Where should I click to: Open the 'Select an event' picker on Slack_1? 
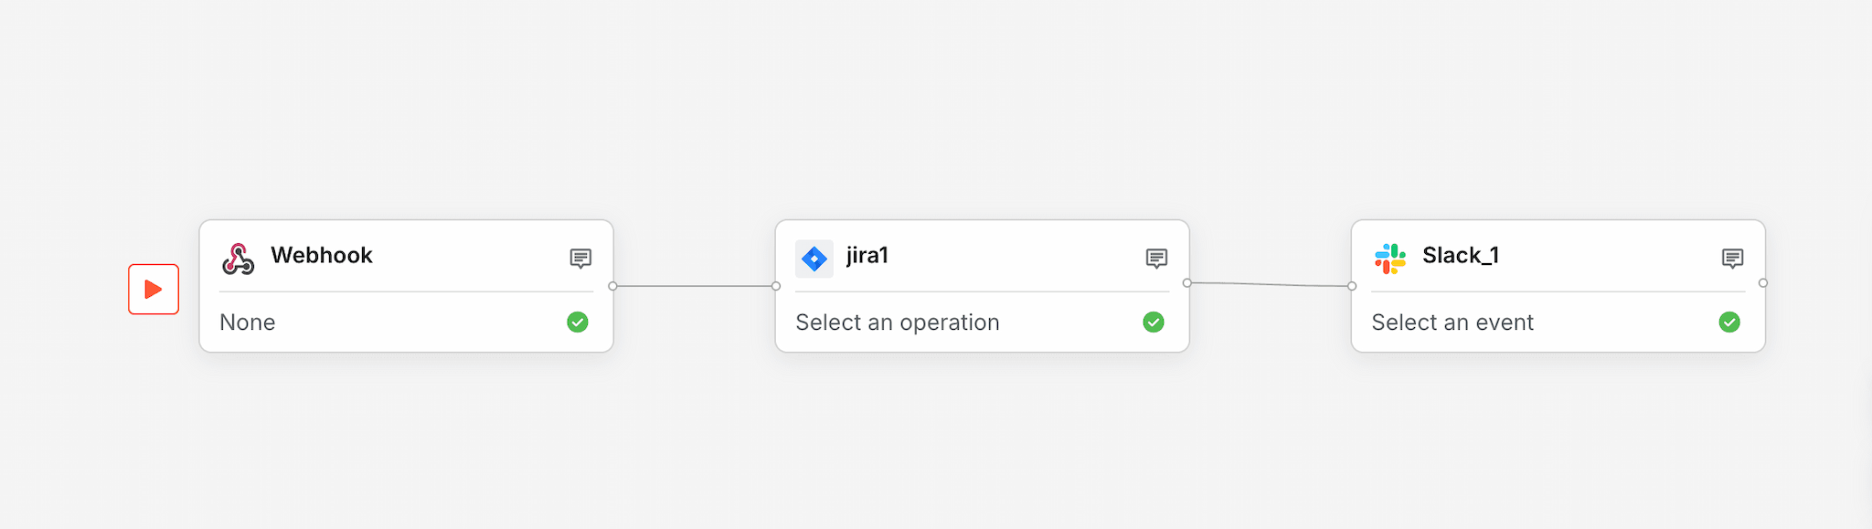1452,322
